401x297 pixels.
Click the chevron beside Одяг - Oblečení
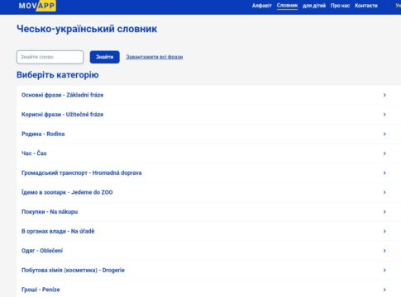tap(384, 251)
